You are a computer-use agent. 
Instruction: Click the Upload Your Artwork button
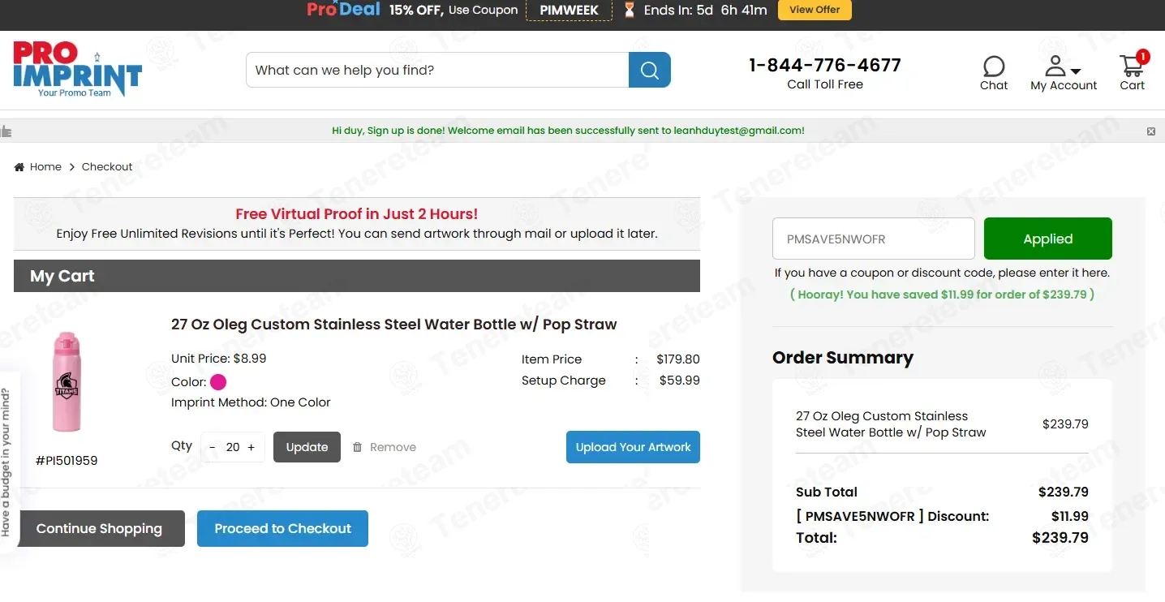[633, 447]
